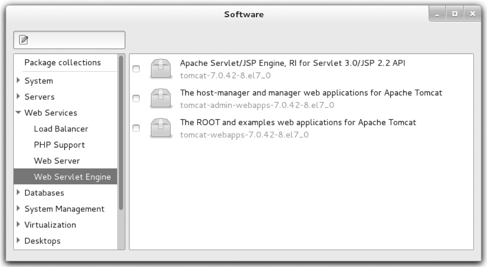Select the Virtualization category label

pos(50,225)
